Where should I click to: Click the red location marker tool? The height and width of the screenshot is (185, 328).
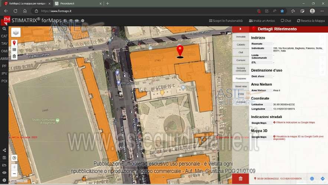(14, 43)
